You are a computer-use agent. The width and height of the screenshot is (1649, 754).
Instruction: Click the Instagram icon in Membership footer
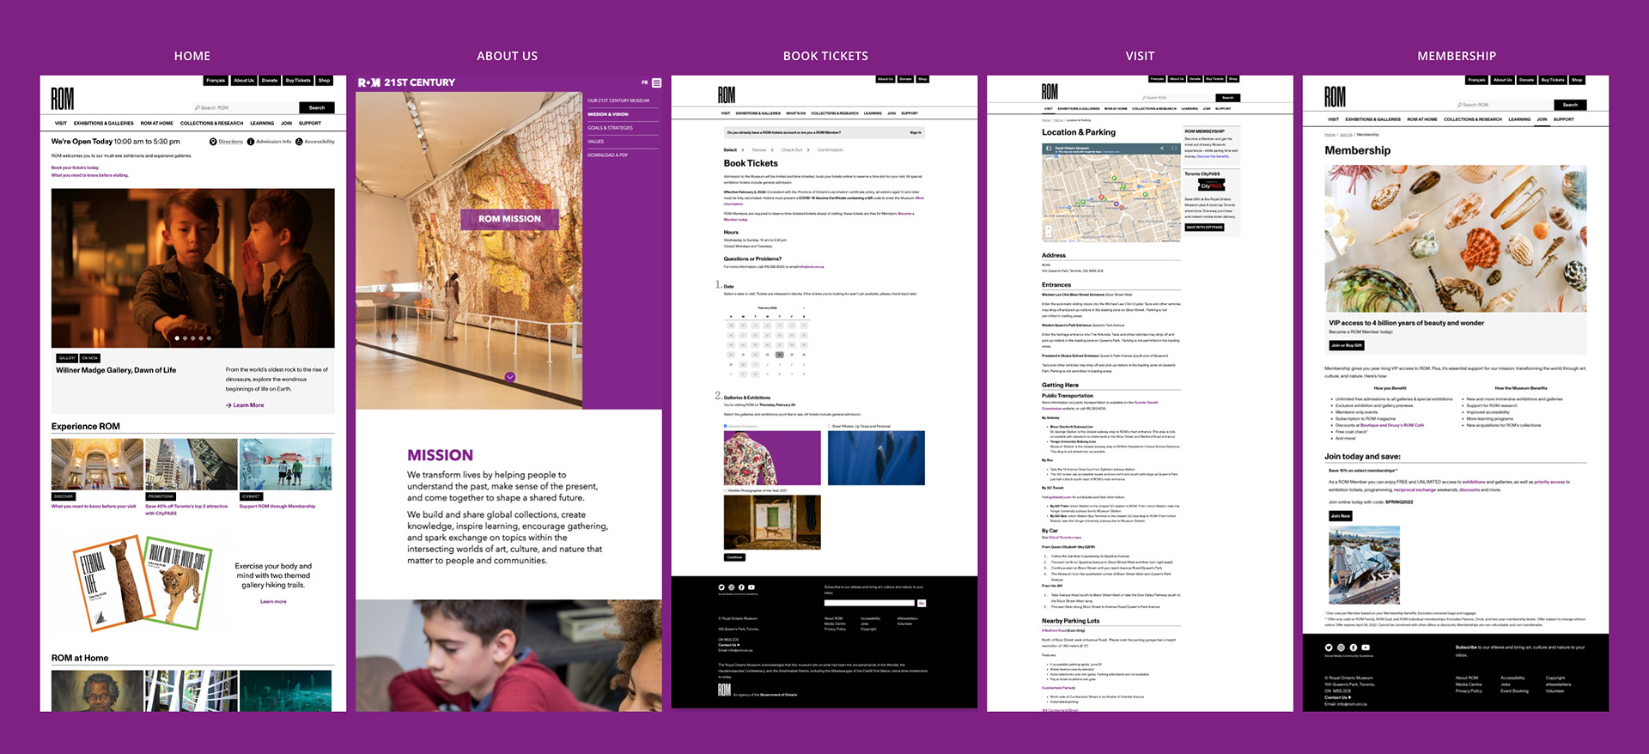coord(1341,648)
